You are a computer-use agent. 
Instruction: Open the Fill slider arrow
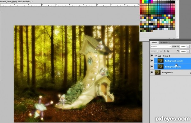tap(188, 51)
